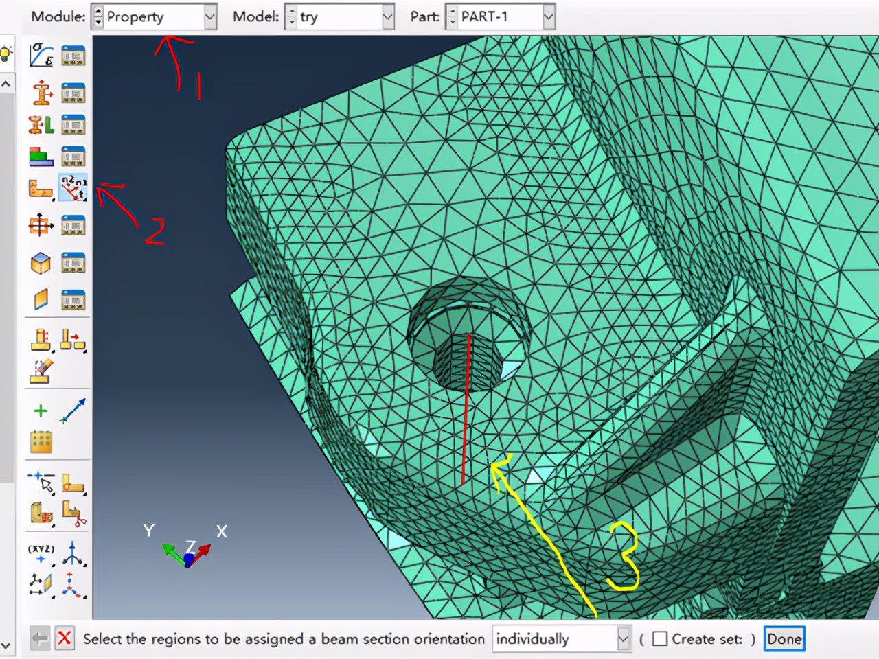Open the Create Composite Layup tool
879x659 pixels.
pos(41,157)
